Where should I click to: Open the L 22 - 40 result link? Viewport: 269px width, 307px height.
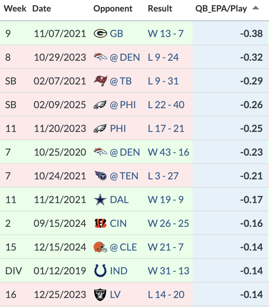[166, 105]
